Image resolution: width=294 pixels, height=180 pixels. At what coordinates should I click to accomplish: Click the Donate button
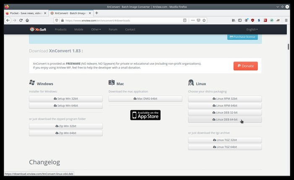[245, 66]
